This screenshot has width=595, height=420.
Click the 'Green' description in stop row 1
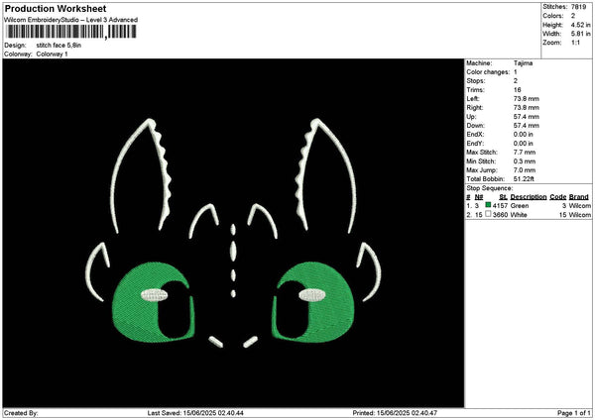click(520, 206)
